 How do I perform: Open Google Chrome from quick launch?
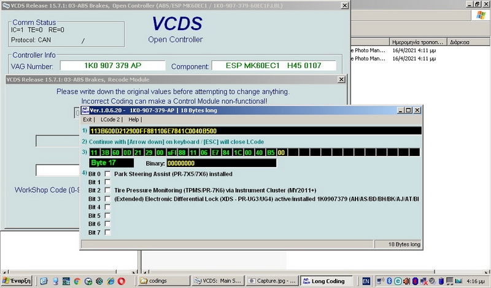(x=77, y=281)
